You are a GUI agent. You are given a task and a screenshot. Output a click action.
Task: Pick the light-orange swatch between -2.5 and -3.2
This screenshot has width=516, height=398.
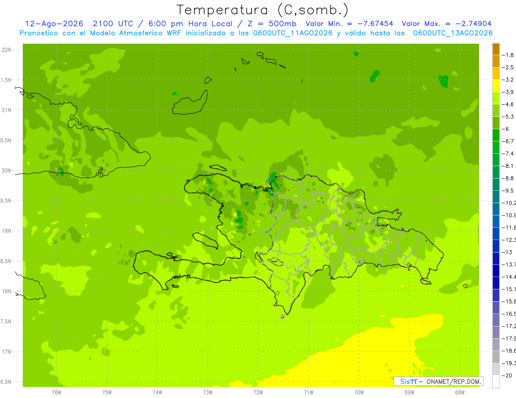[496, 73]
